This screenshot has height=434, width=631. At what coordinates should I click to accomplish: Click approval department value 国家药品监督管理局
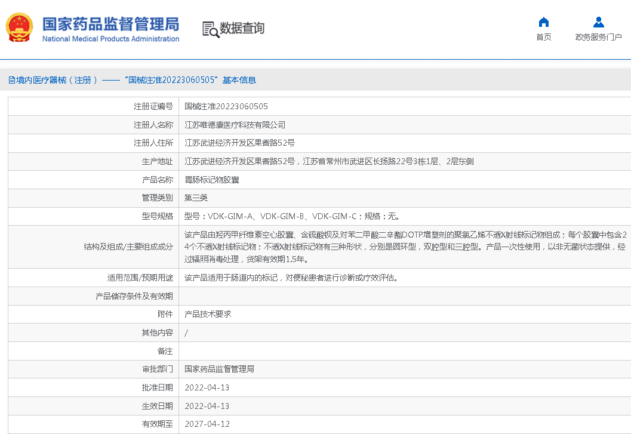pos(219,369)
